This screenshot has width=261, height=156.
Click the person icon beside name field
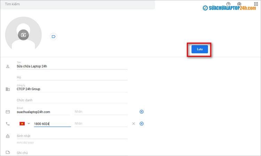8,67
